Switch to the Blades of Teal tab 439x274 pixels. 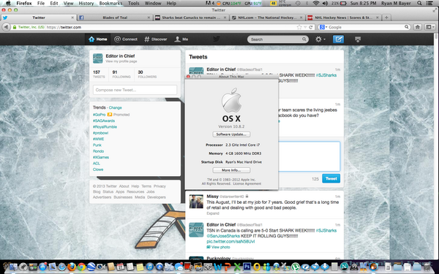point(115,18)
